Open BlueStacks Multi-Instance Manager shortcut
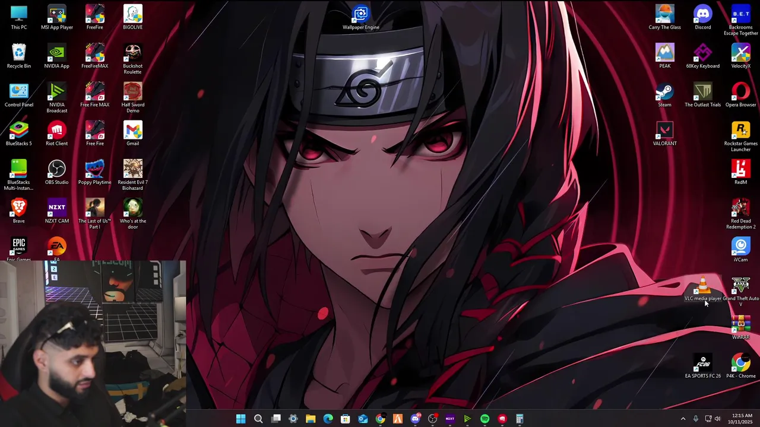Image resolution: width=760 pixels, height=427 pixels. click(19, 175)
